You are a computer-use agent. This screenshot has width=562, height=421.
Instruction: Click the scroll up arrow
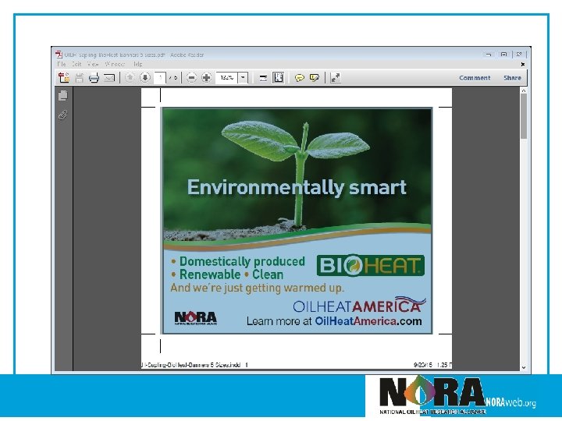point(524,91)
